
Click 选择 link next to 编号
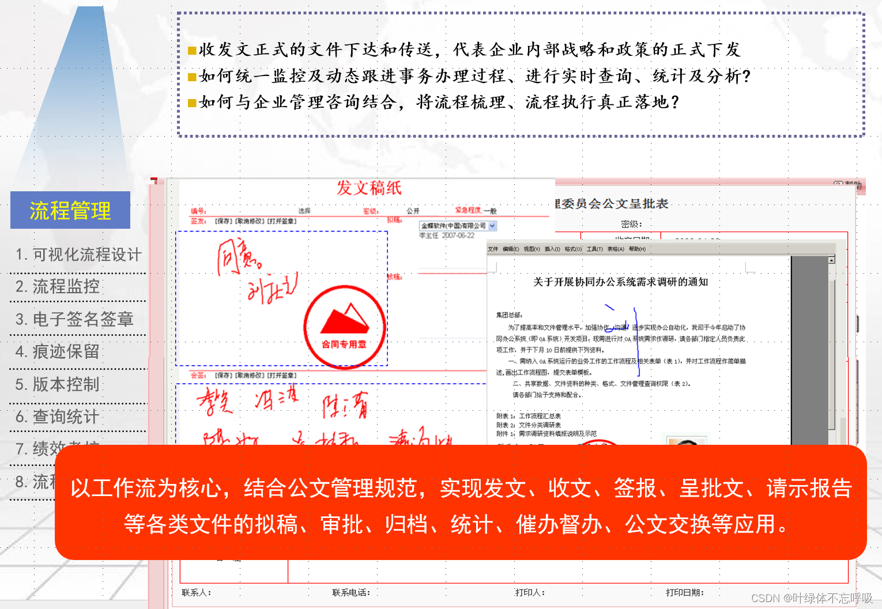click(x=304, y=211)
